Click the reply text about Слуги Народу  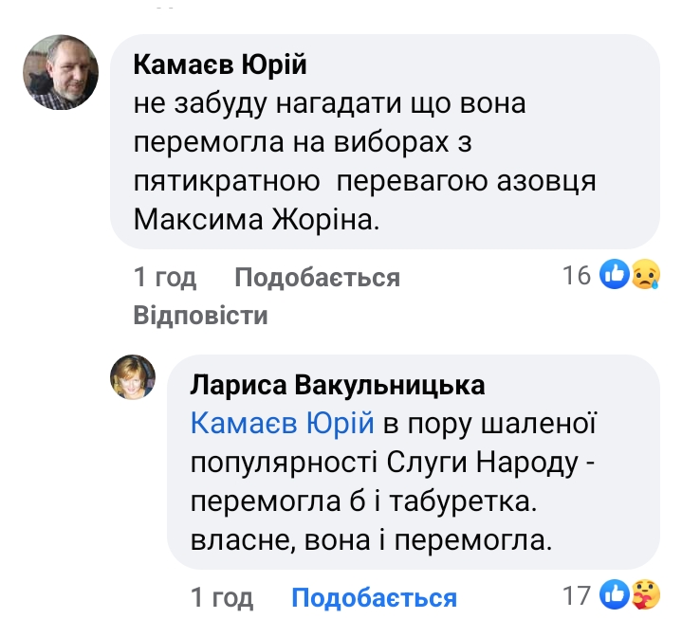[396, 463]
